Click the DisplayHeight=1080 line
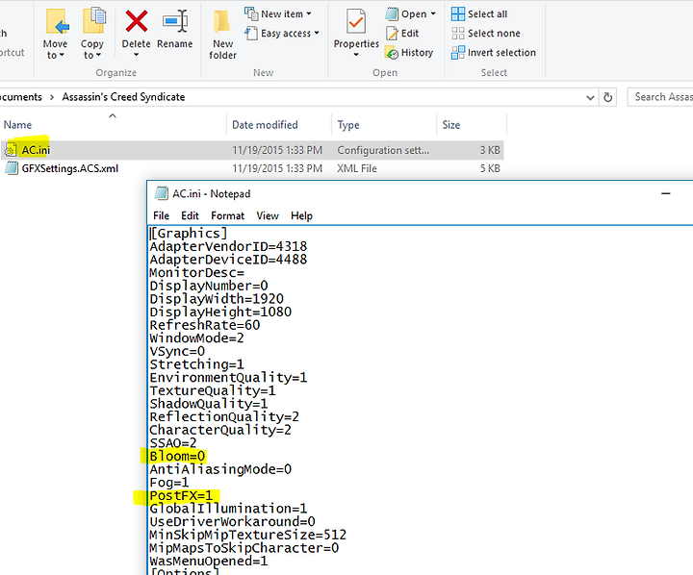 (x=220, y=312)
